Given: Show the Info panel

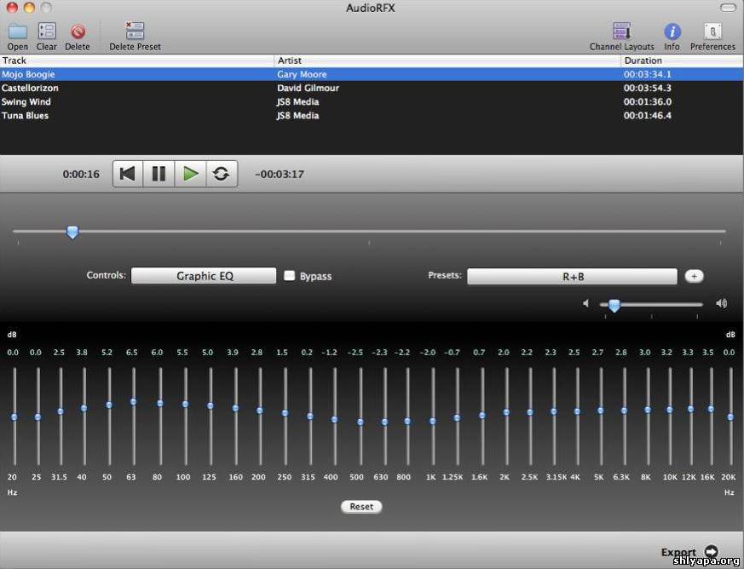Looking at the screenshot, I should 672,32.
